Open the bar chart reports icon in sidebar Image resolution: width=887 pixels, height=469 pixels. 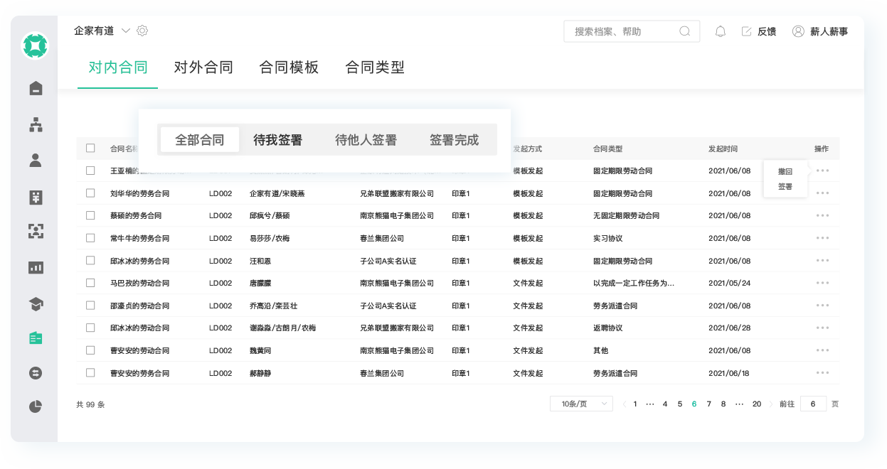pyautogui.click(x=35, y=267)
